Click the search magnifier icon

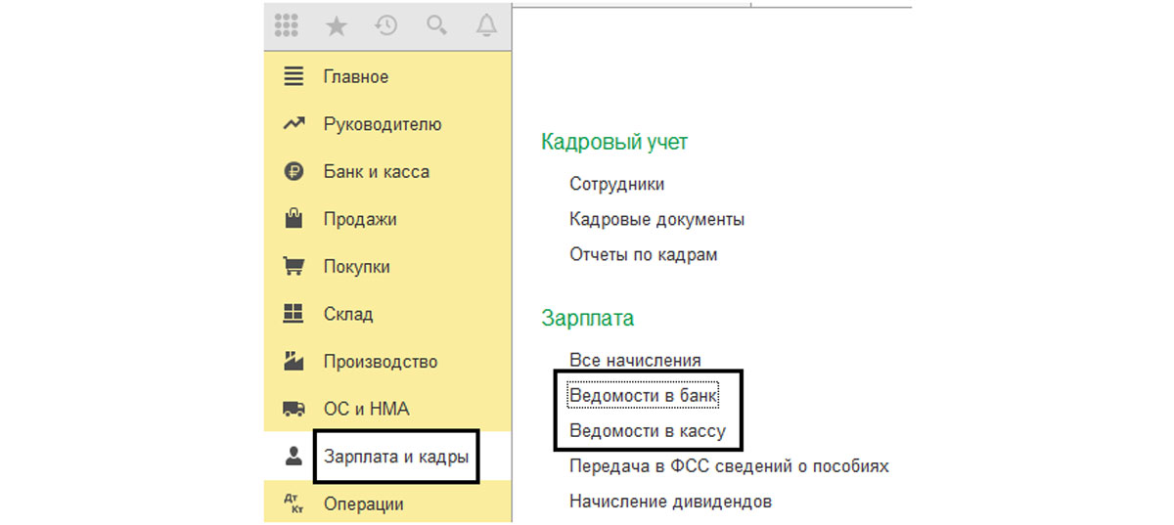pos(436,26)
